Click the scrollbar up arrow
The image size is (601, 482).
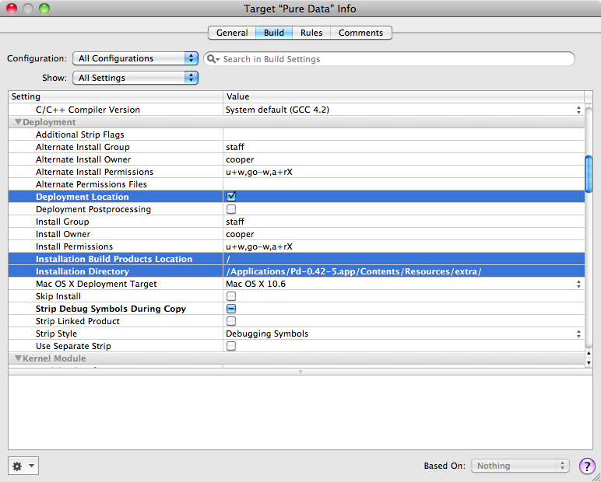(589, 353)
